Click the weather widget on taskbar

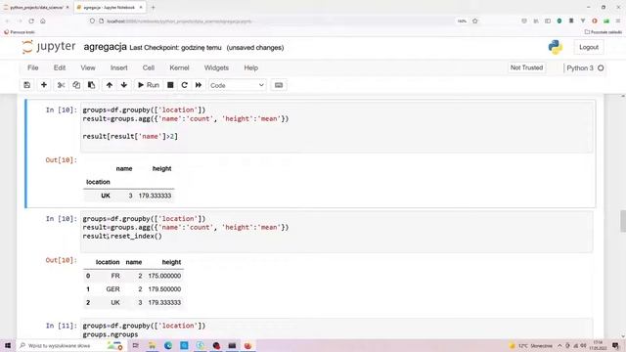pyautogui.click(x=530, y=345)
